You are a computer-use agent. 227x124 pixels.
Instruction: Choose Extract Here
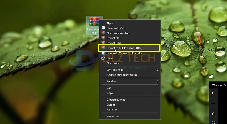pos(130,43)
